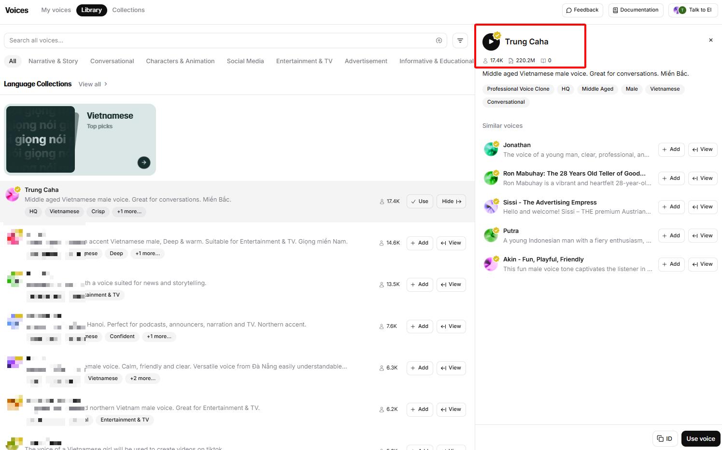
Task: Select the Library tab
Action: 92,10
